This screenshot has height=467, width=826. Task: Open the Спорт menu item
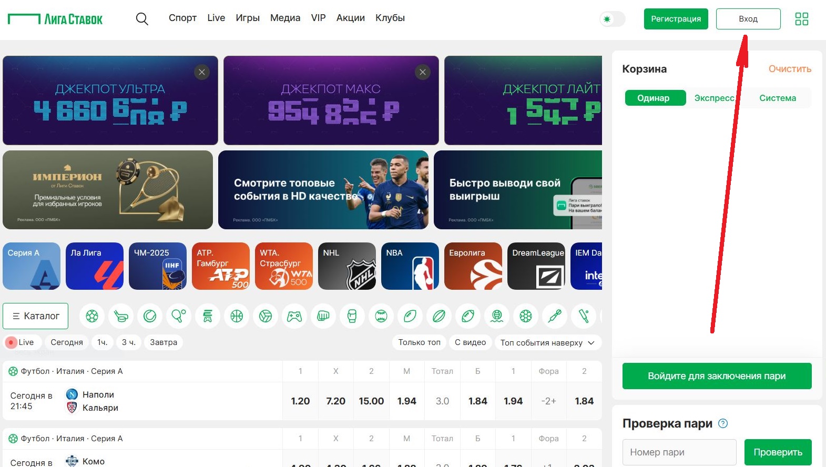point(182,18)
